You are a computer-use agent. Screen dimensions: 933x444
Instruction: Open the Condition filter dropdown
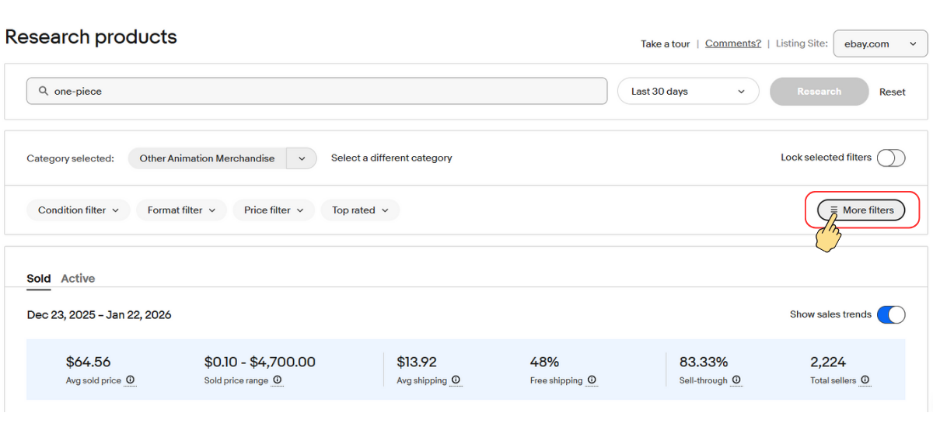79,210
